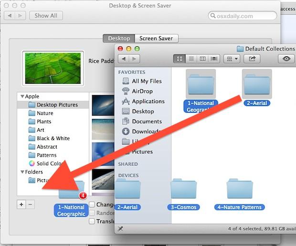Screen dimensions: 296x246
Task: Toggle the Change picture checkbox
Action: click(92, 204)
